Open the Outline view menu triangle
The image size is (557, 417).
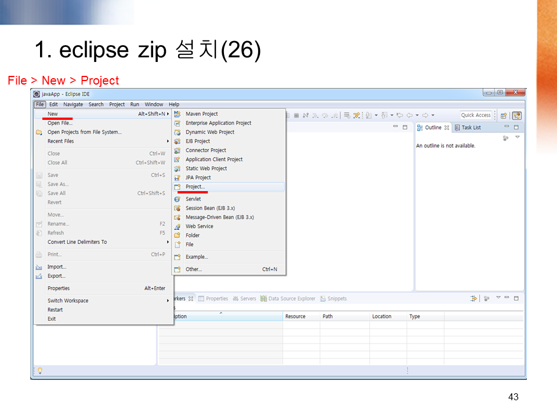tap(518, 137)
